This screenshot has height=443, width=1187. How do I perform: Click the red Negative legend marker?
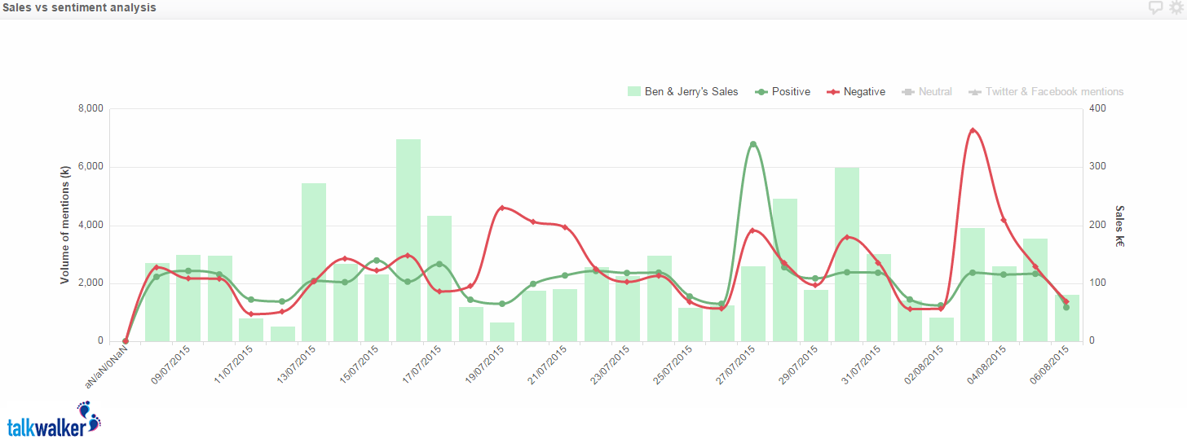(833, 92)
